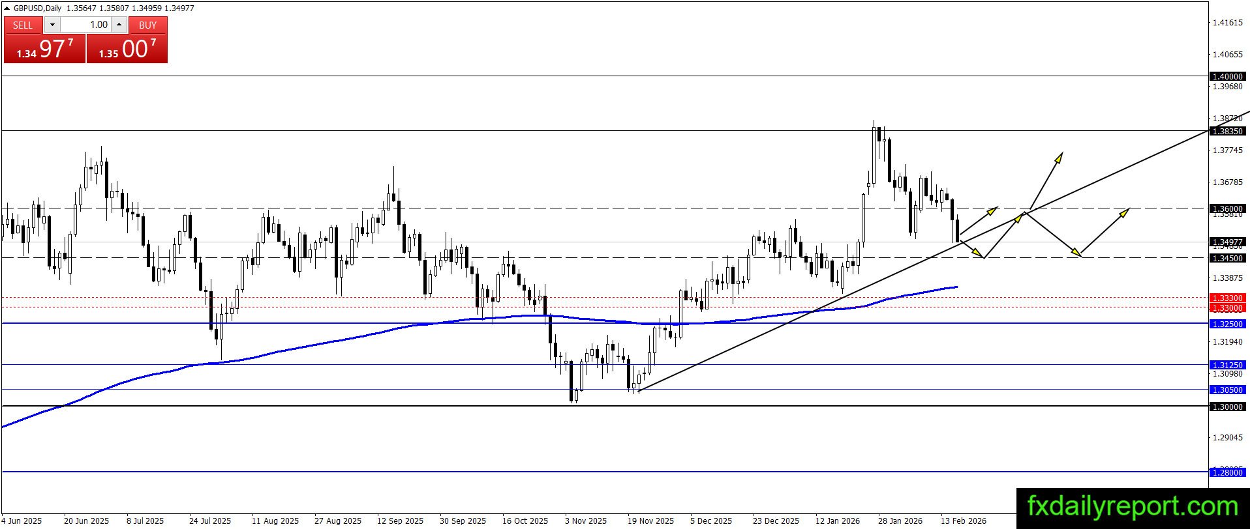1250x529 pixels.
Task: Select the blue 1.31250 level label
Action: click(x=1227, y=365)
